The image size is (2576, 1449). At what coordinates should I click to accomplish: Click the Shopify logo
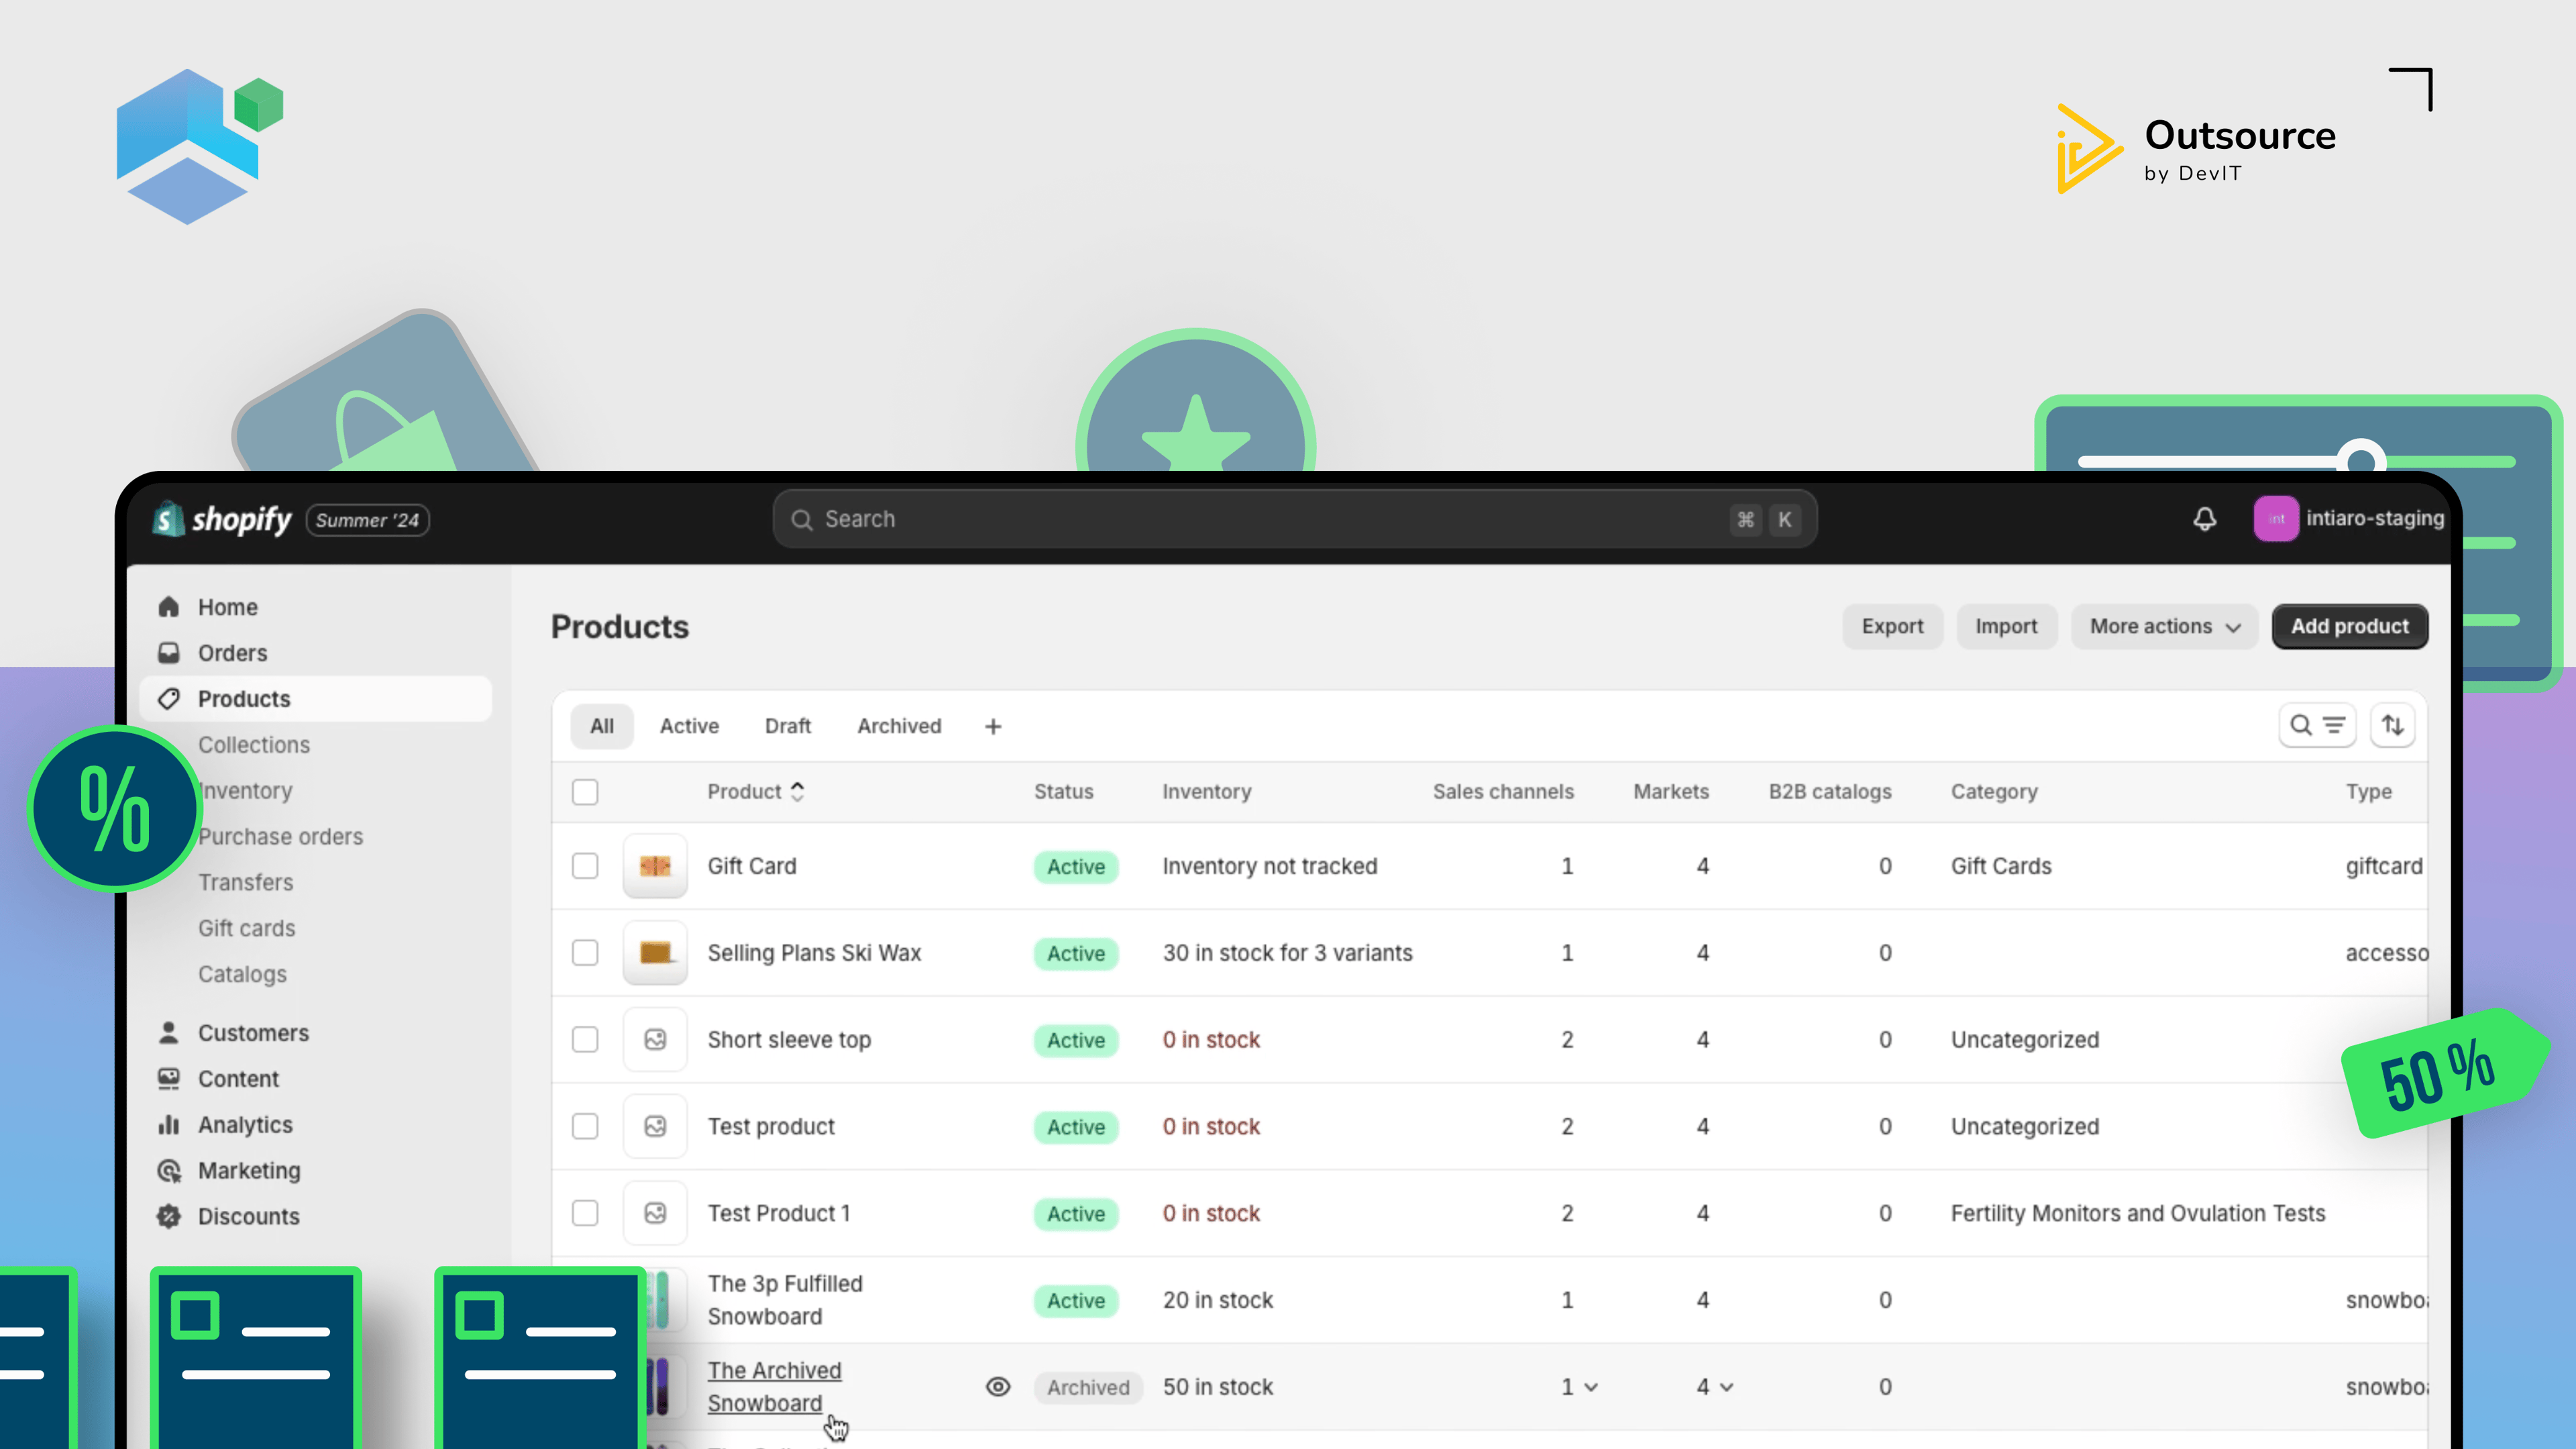click(x=222, y=519)
